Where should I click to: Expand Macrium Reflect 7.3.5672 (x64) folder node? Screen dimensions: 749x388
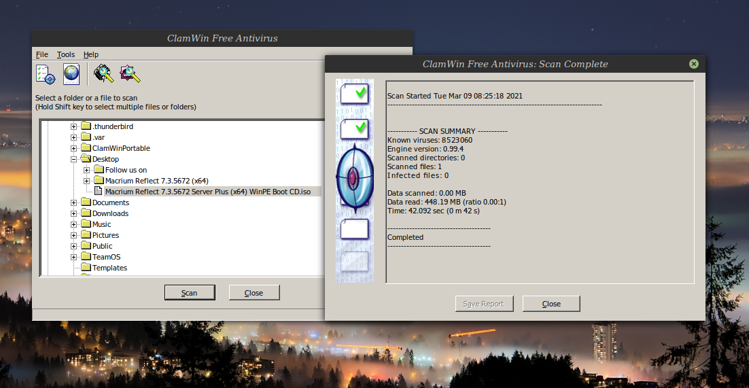[86, 181]
